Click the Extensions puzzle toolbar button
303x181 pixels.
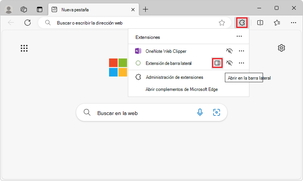pyautogui.click(x=242, y=23)
